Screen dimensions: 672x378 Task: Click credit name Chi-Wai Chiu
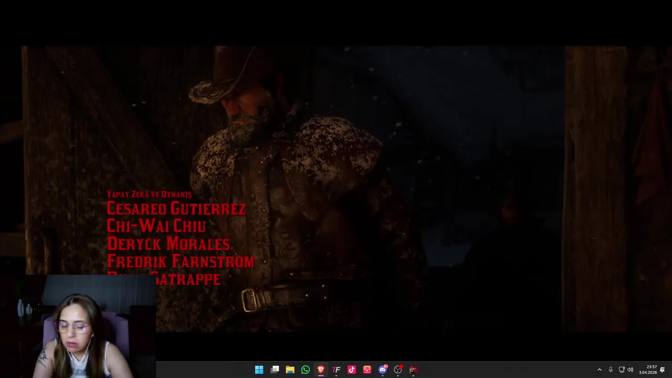click(x=156, y=226)
